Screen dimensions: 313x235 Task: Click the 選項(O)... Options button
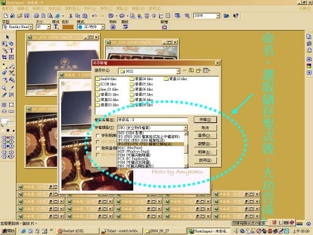205,136
